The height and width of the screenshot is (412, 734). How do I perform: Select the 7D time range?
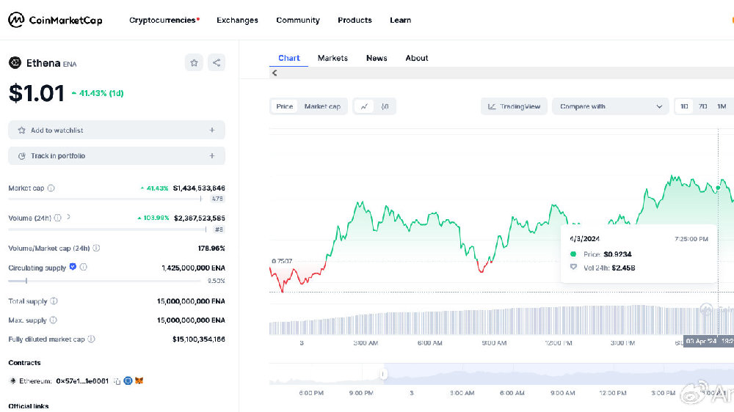click(702, 106)
